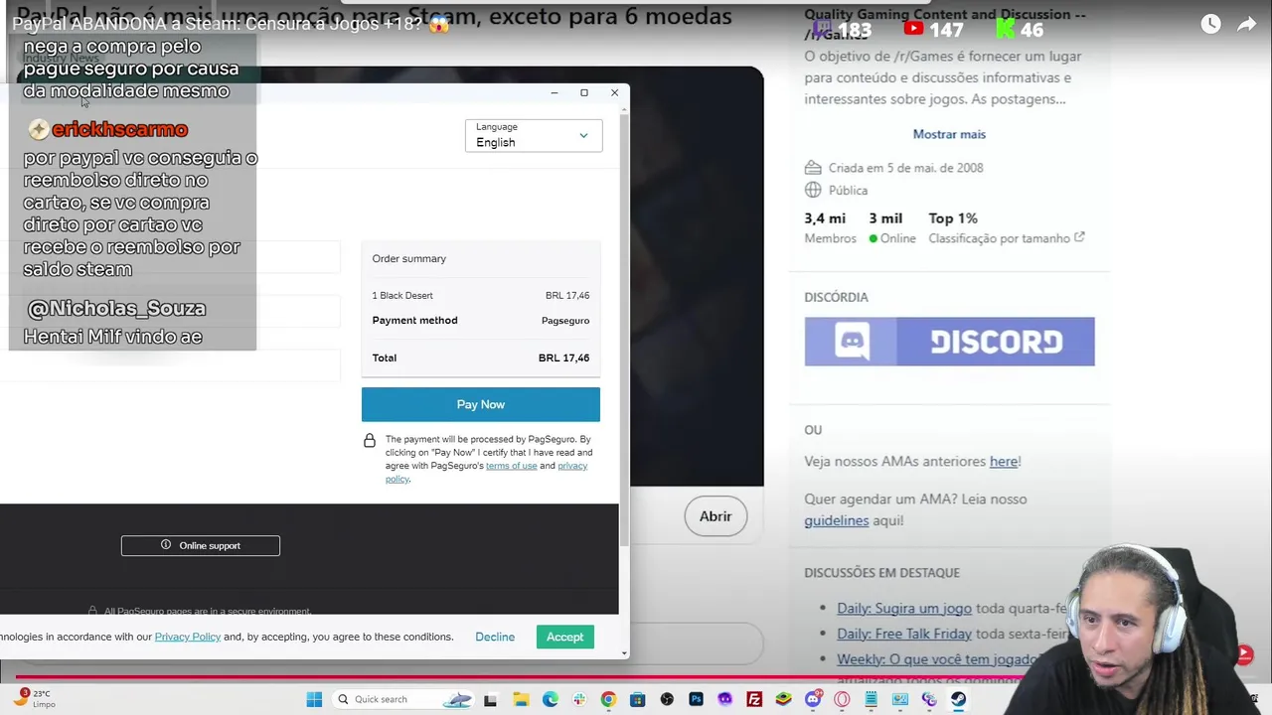Click the weather widget showing 23°C
This screenshot has width=1272, height=715.
click(x=32, y=698)
